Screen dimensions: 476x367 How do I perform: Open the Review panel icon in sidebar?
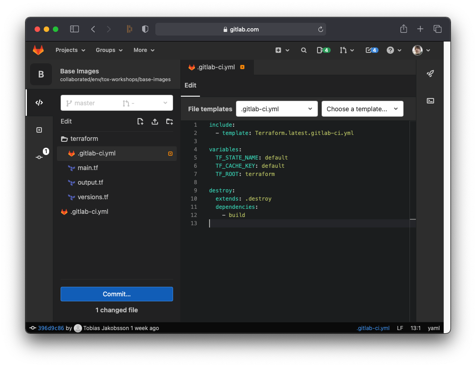[x=40, y=129]
